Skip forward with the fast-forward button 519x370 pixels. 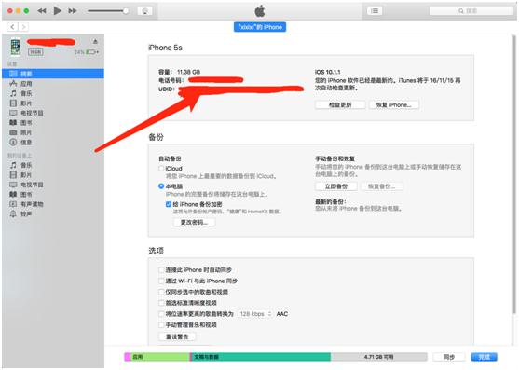point(73,11)
